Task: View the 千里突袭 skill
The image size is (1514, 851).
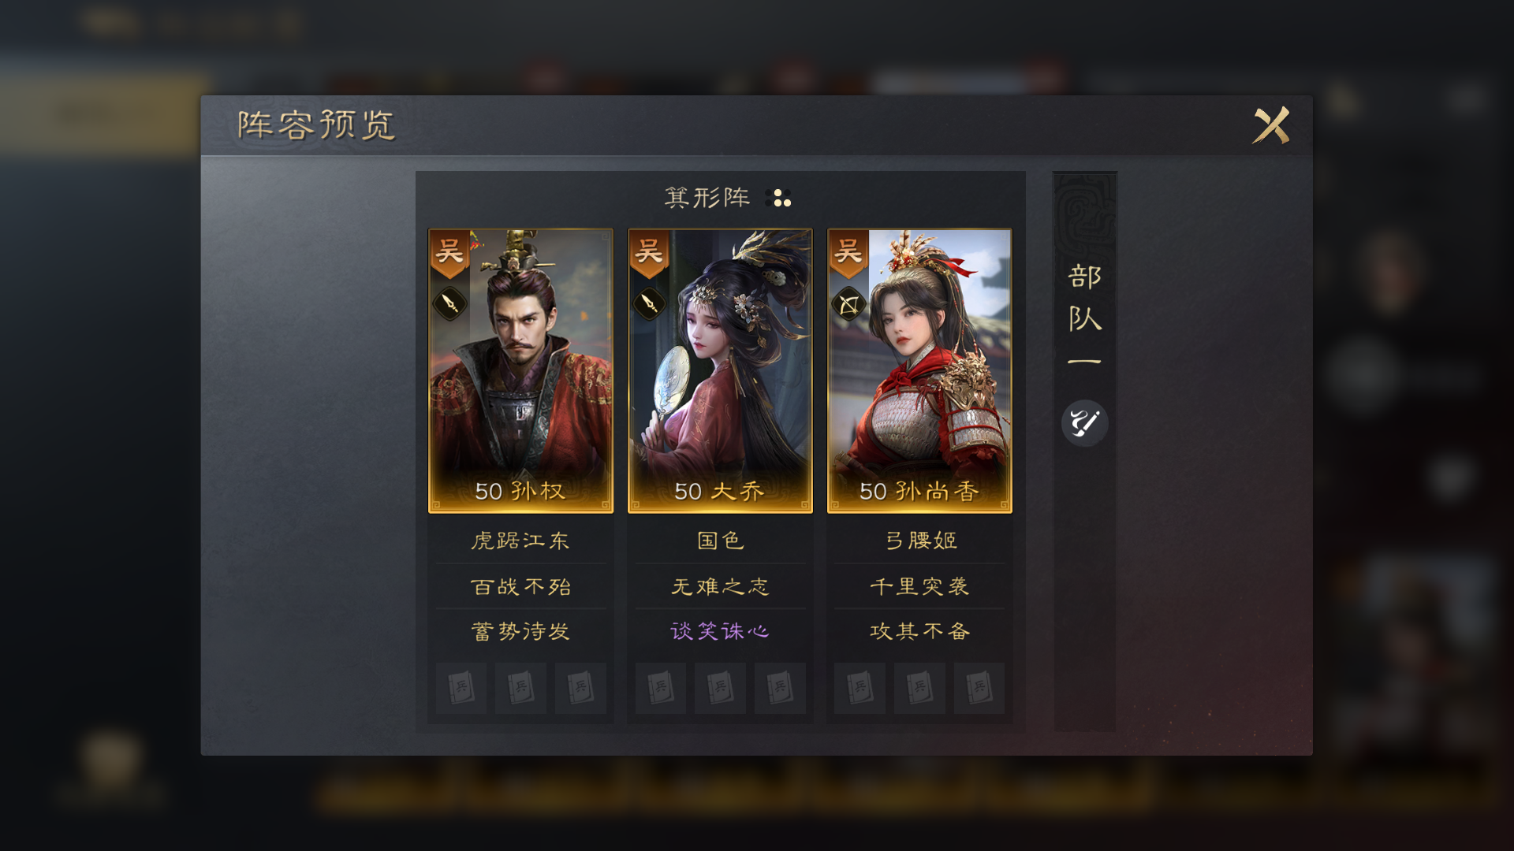Action: click(x=919, y=586)
